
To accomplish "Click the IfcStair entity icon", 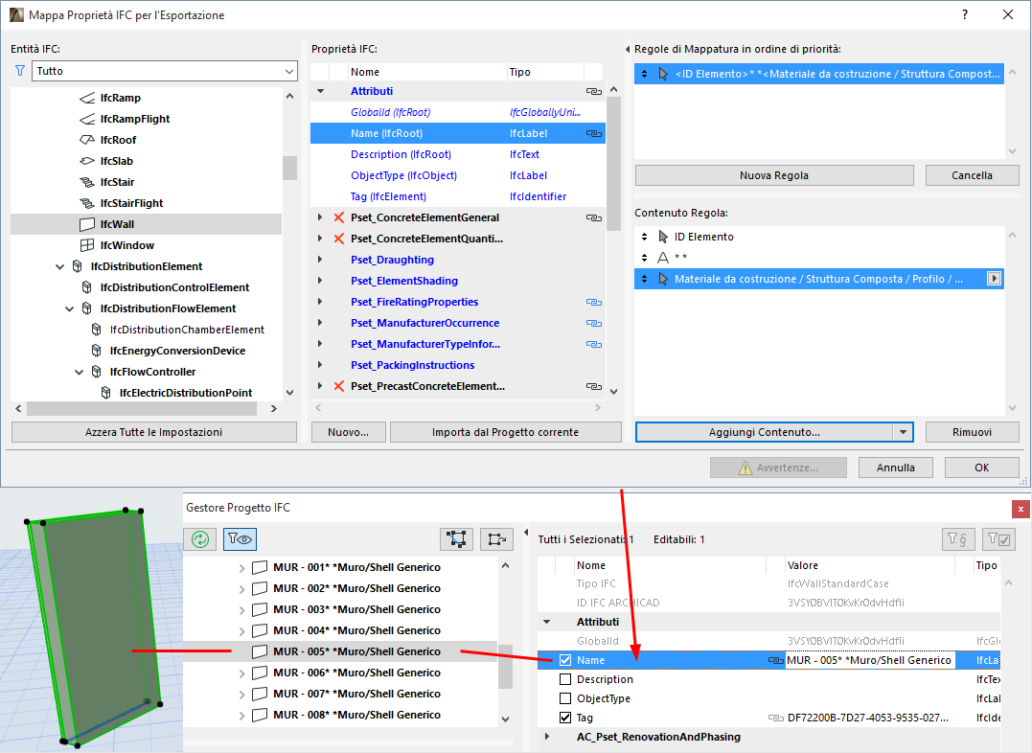I will 87,182.
